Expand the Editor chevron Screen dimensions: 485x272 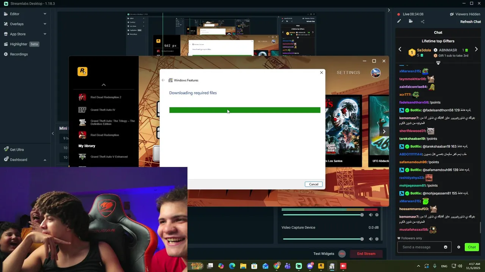[x=45, y=14]
